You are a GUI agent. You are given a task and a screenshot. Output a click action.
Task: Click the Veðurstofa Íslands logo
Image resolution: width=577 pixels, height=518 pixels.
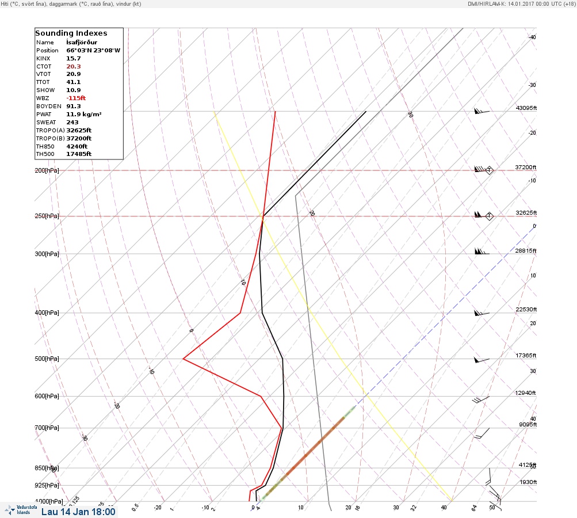(21, 510)
